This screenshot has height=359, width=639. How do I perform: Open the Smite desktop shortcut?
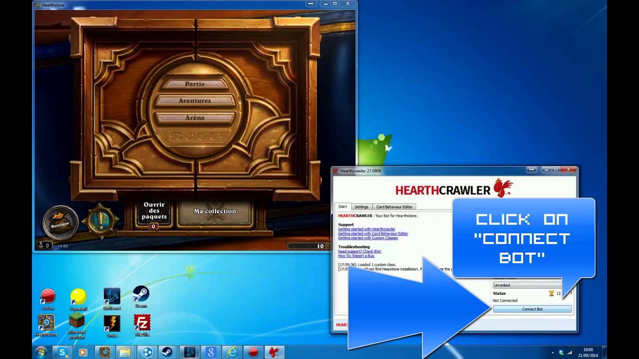112,327
